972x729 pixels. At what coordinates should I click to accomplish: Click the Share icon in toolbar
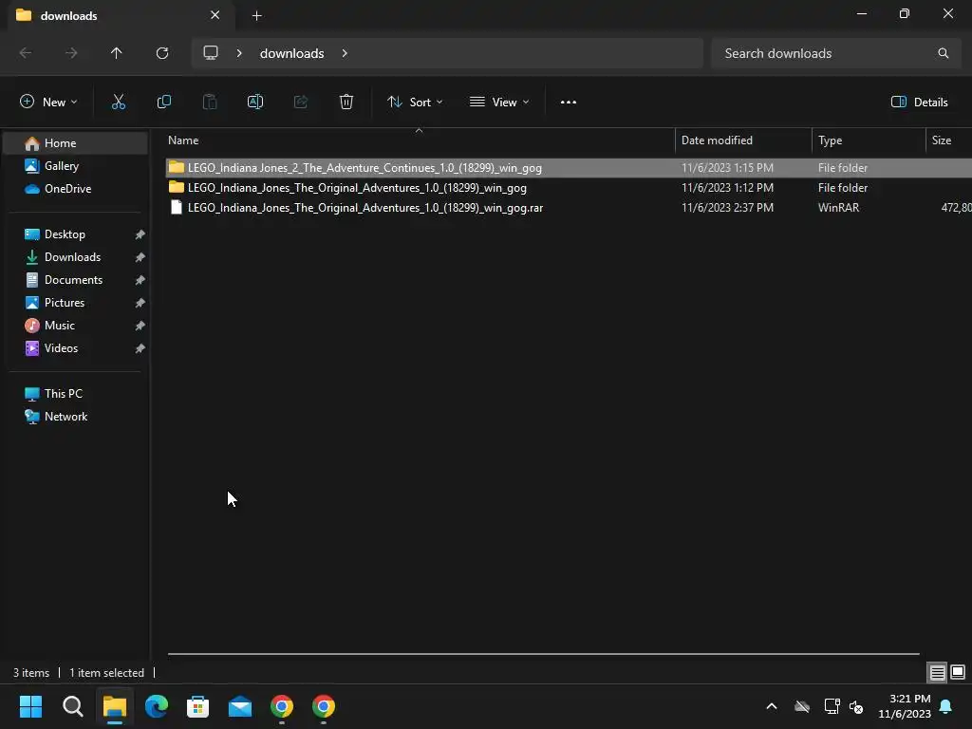(301, 103)
